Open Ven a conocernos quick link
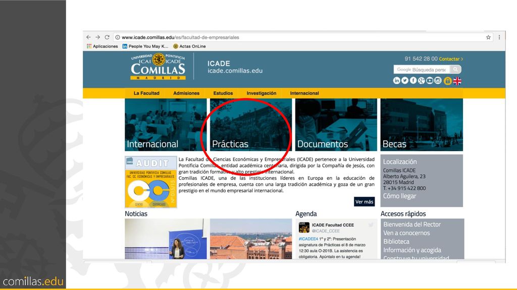The width and height of the screenshot is (517, 290). (x=406, y=233)
